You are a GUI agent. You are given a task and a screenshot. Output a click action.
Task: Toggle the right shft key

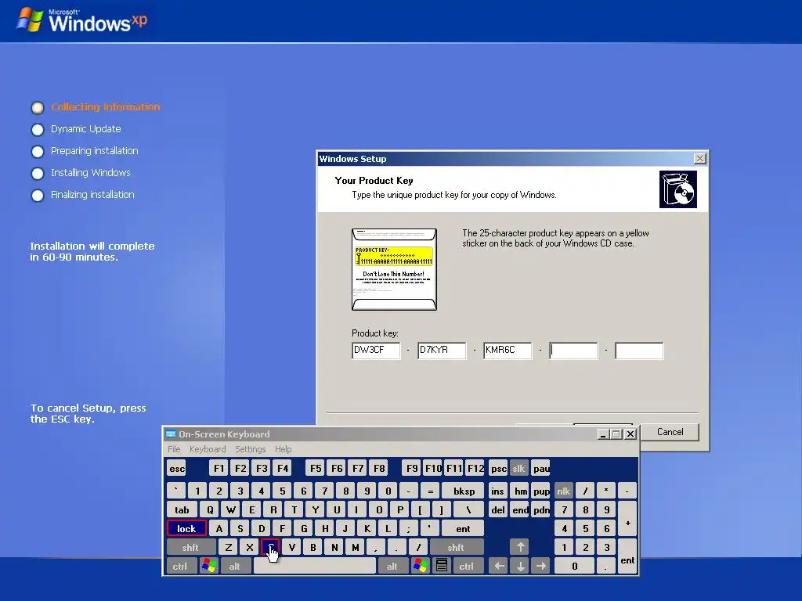(457, 547)
